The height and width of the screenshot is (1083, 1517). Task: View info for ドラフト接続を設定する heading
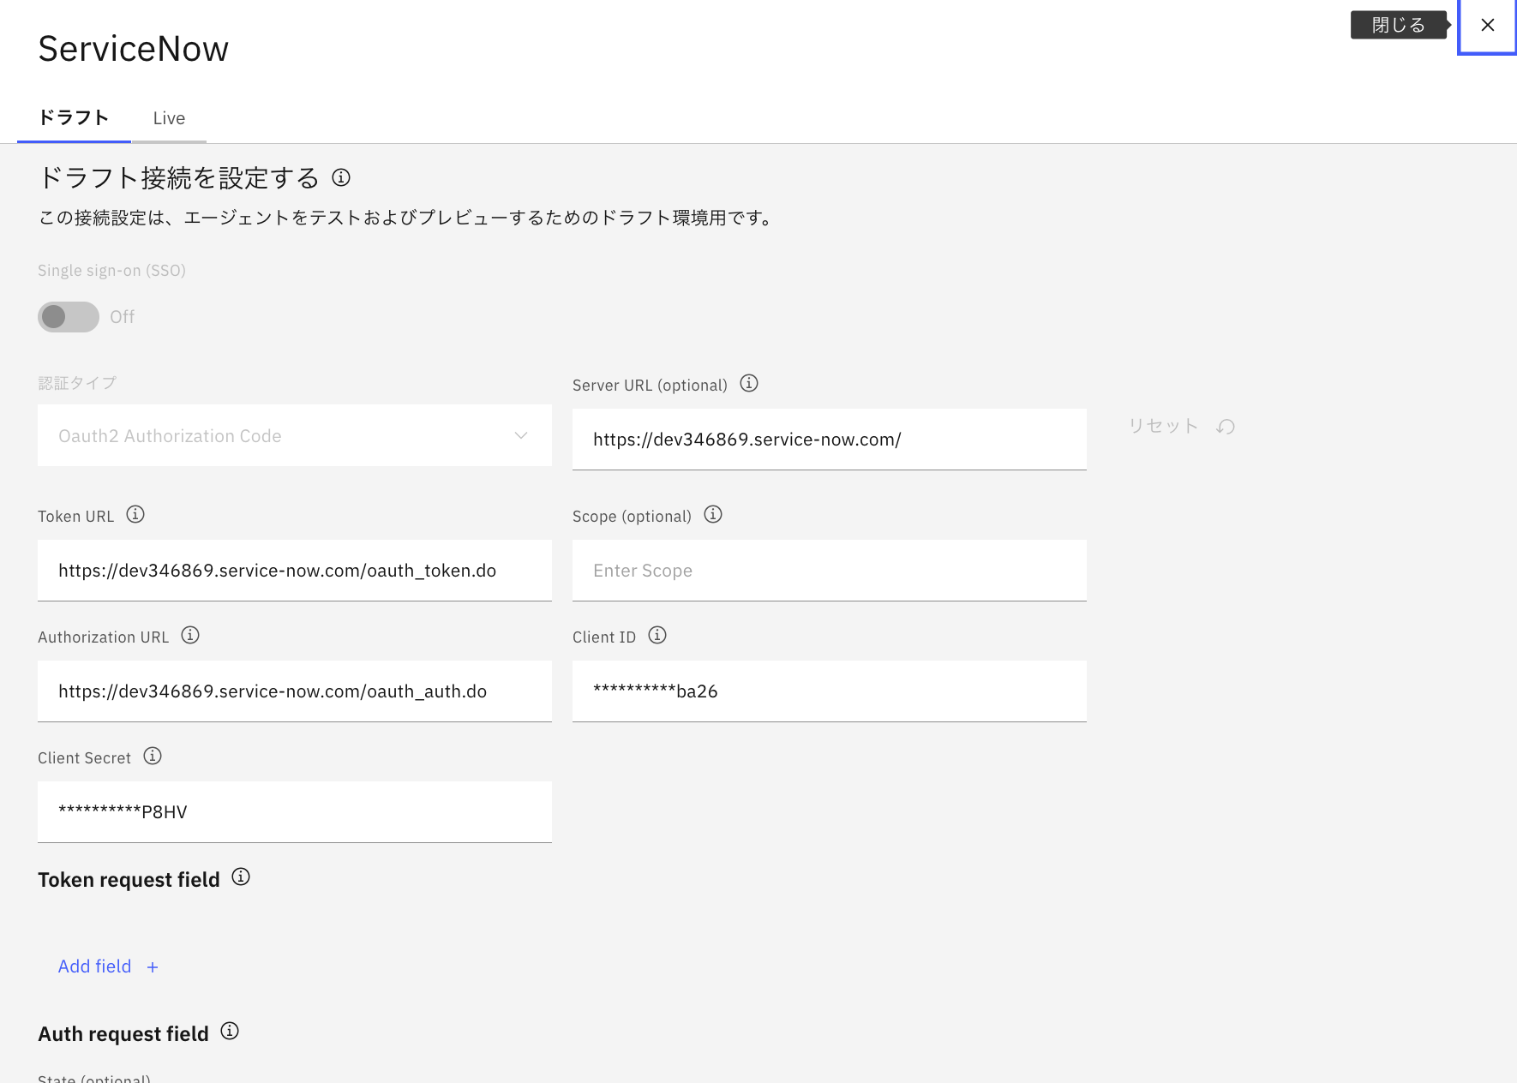(341, 178)
